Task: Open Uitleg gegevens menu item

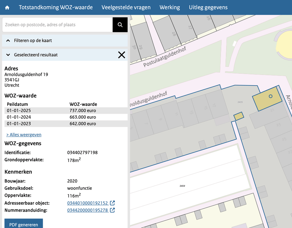Action: pyautogui.click(x=208, y=7)
